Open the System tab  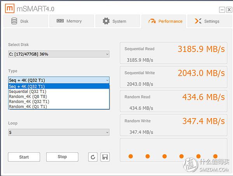point(118,21)
